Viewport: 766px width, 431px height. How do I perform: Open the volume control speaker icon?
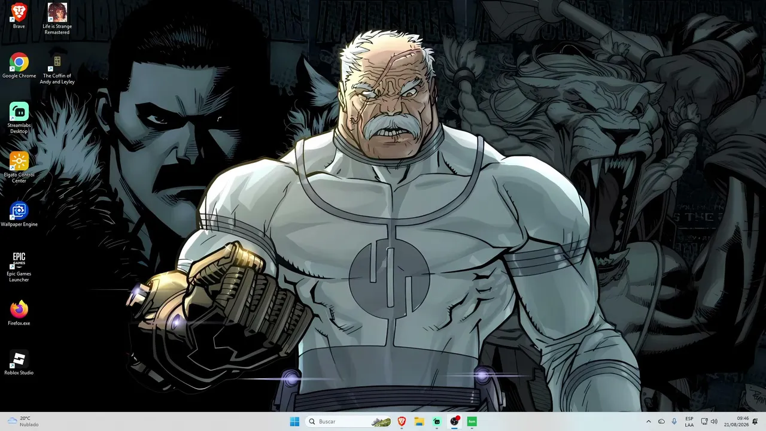pyautogui.click(x=714, y=421)
